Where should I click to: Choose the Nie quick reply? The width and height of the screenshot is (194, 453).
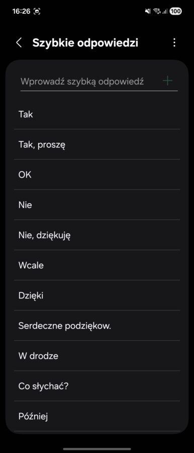click(97, 205)
